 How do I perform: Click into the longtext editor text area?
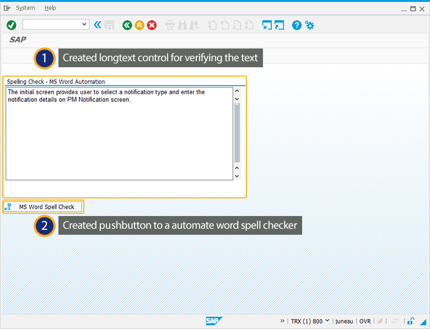pyautogui.click(x=119, y=133)
